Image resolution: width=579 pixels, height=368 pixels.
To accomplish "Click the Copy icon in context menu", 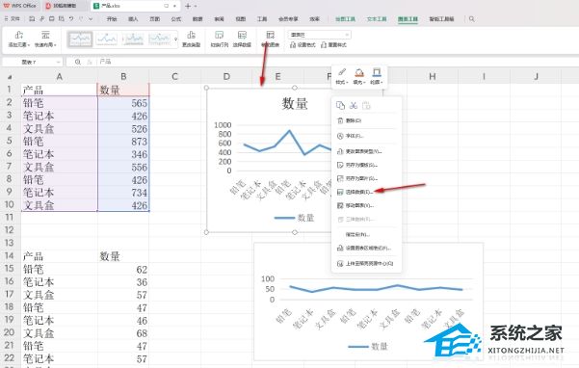I will coord(340,106).
